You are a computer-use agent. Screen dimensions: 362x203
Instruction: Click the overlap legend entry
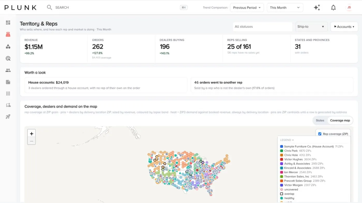[x=287, y=194]
